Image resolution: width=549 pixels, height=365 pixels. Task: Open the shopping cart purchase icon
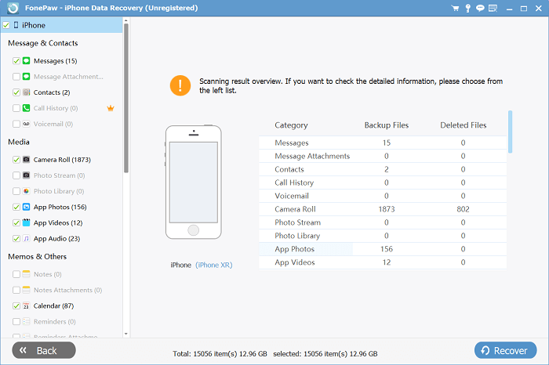[455, 8]
